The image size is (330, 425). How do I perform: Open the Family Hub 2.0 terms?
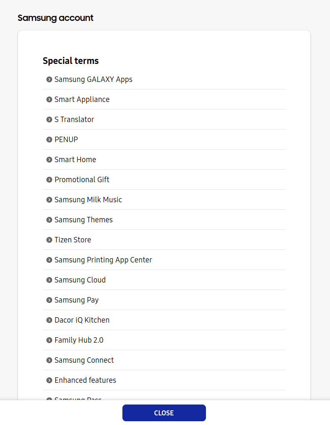click(x=79, y=340)
